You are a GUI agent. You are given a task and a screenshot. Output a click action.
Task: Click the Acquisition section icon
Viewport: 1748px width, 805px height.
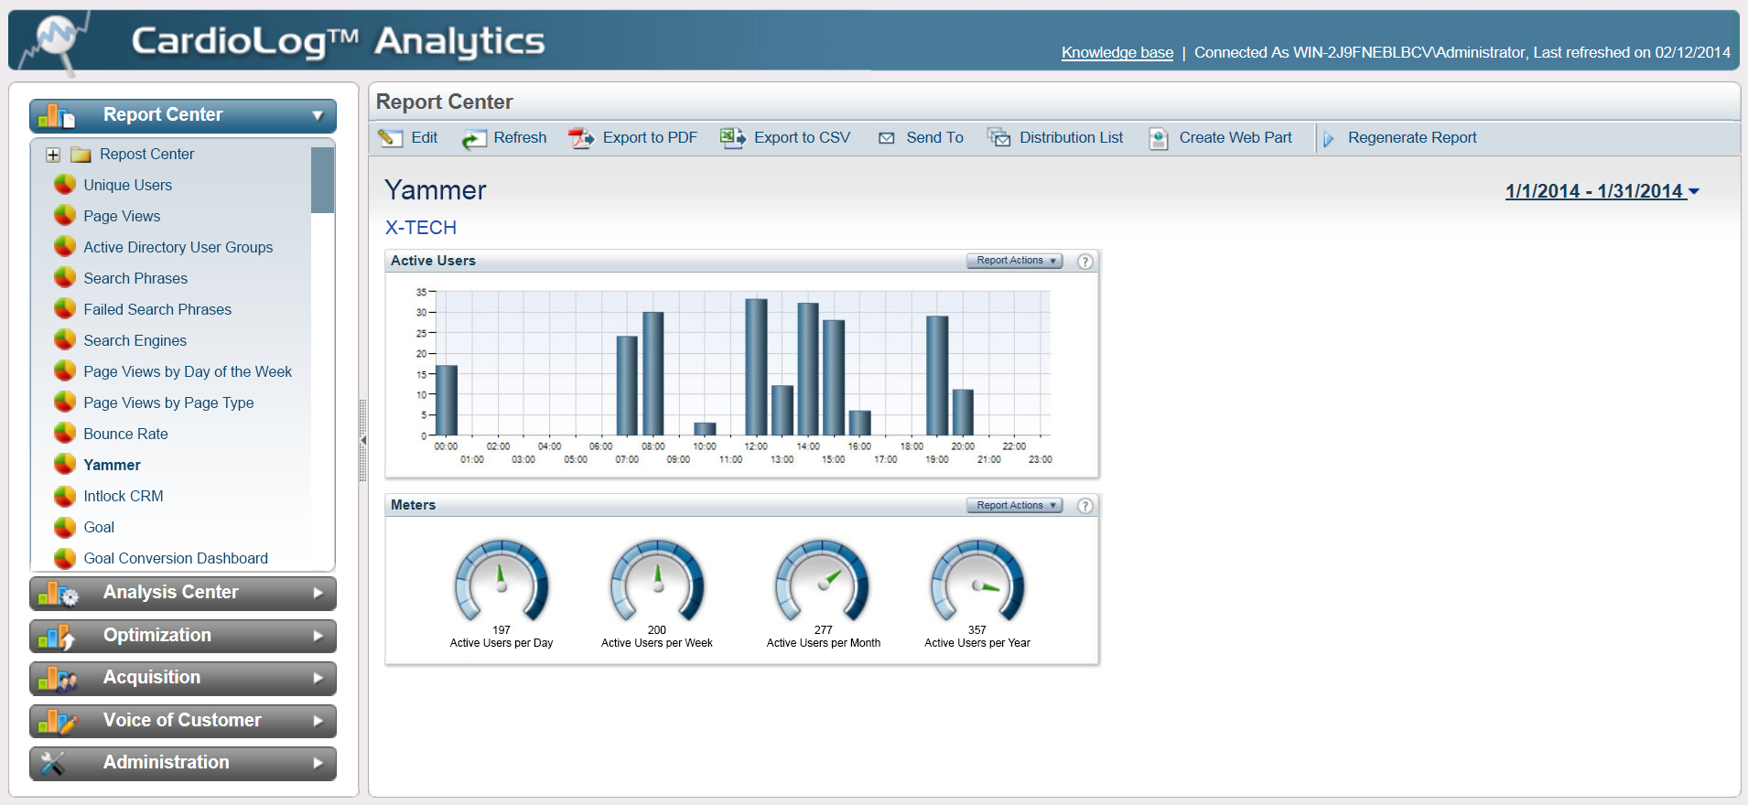(x=58, y=679)
